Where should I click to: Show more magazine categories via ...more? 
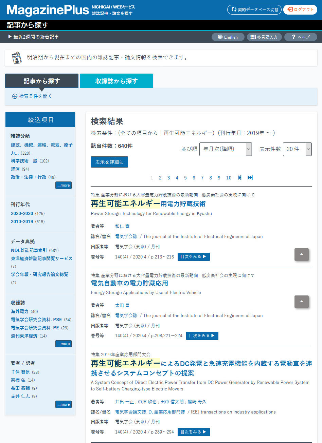(x=64, y=186)
